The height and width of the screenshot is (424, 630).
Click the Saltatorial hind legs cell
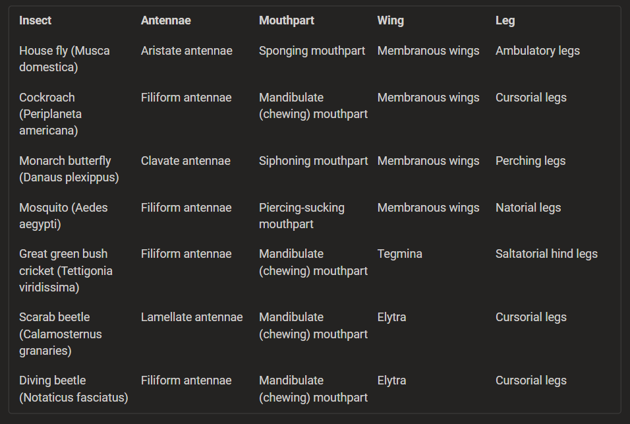coord(546,254)
